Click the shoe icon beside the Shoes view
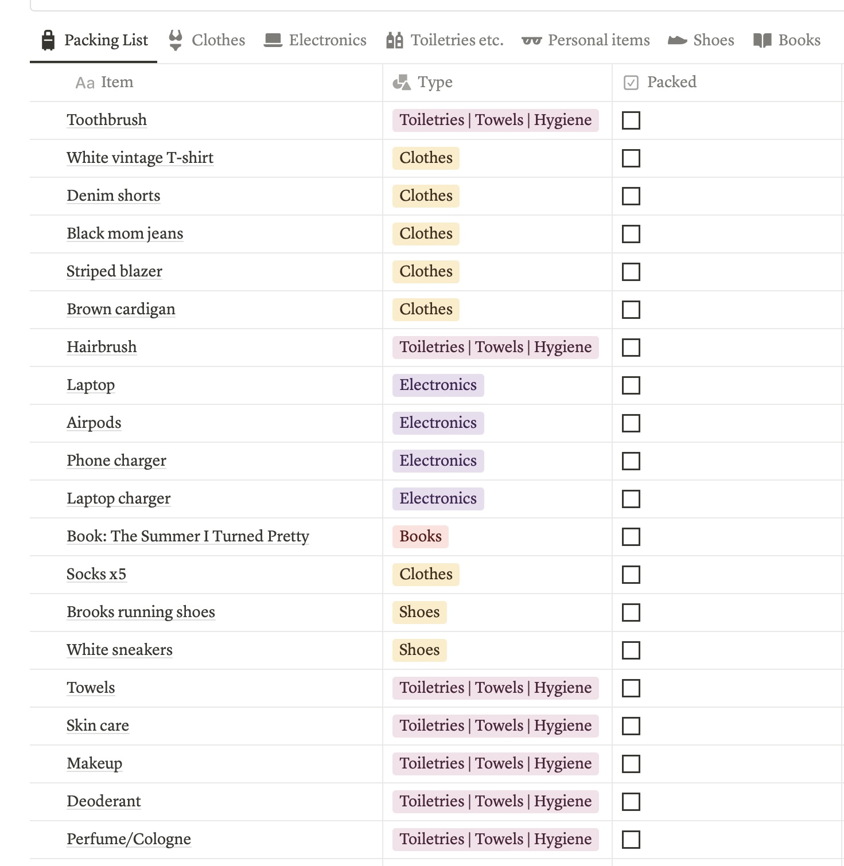Viewport: 844px width, 866px height. tap(677, 40)
